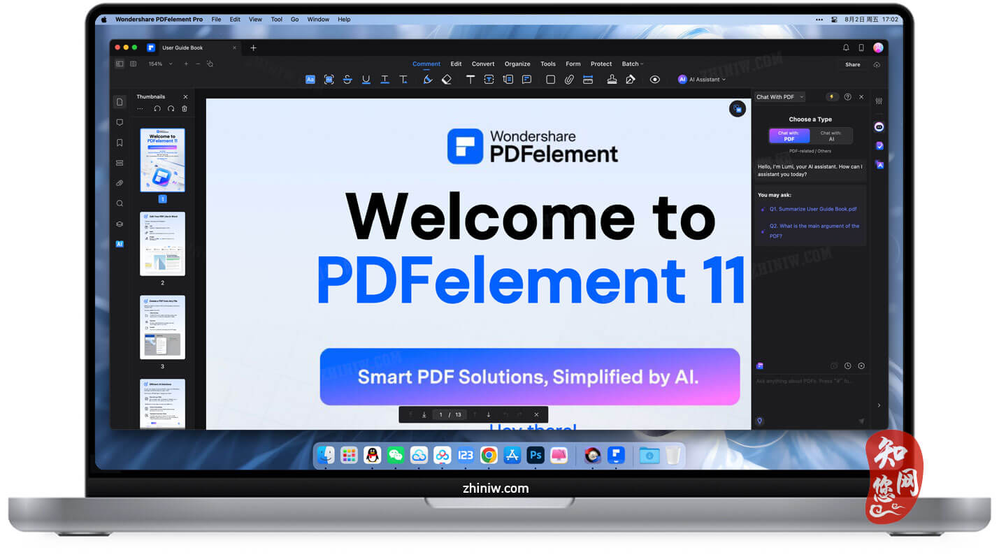
Task: Click Q1. Summarize User Guide Book.pdf
Action: [x=813, y=209]
